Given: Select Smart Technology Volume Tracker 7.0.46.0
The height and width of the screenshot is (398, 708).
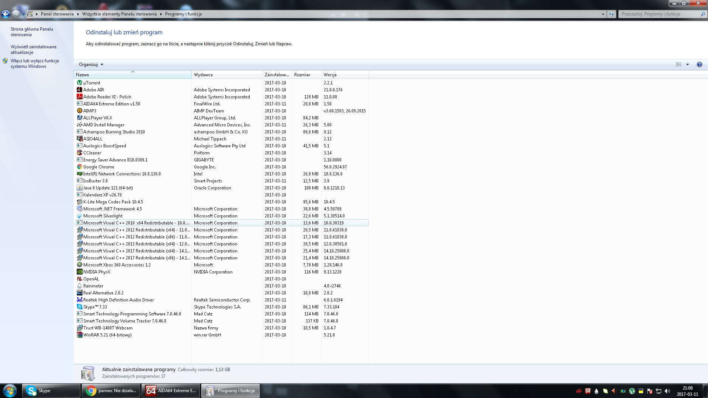Looking at the screenshot, I should coord(221,321).
